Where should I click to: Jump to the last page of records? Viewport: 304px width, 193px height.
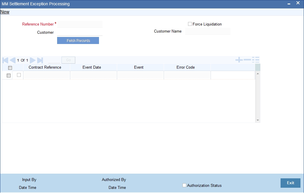pyautogui.click(x=40, y=60)
